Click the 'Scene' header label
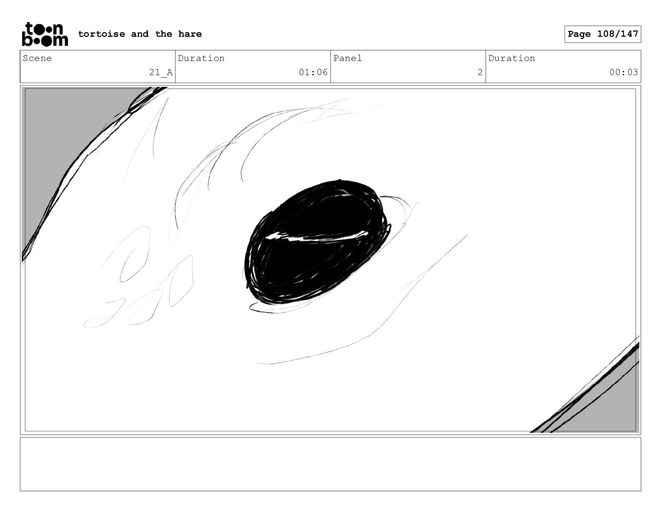This screenshot has width=661, height=511. (x=38, y=58)
